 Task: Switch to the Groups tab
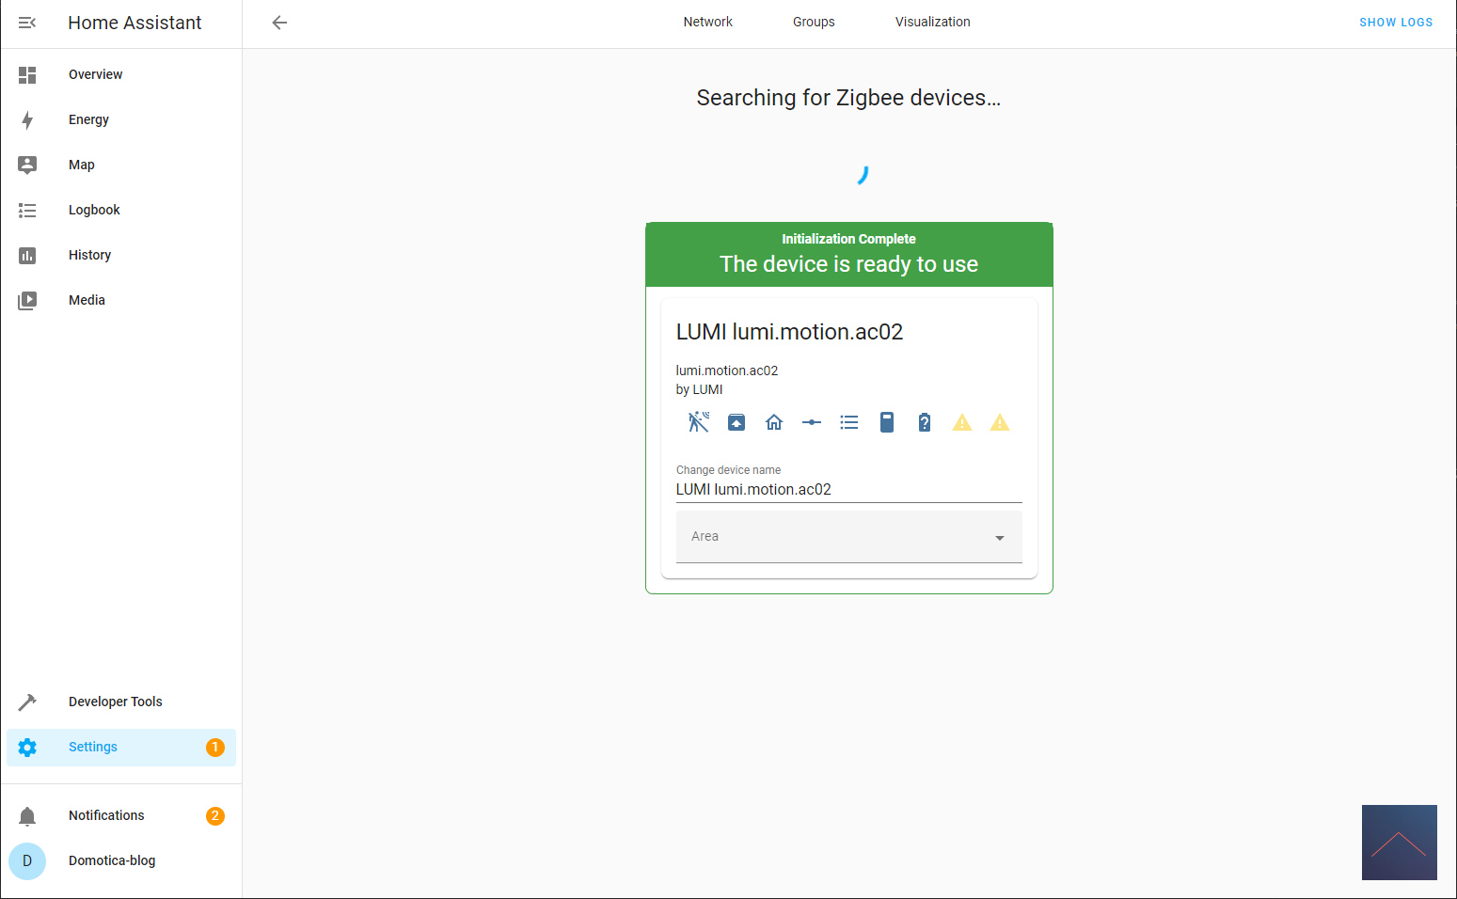click(x=814, y=22)
